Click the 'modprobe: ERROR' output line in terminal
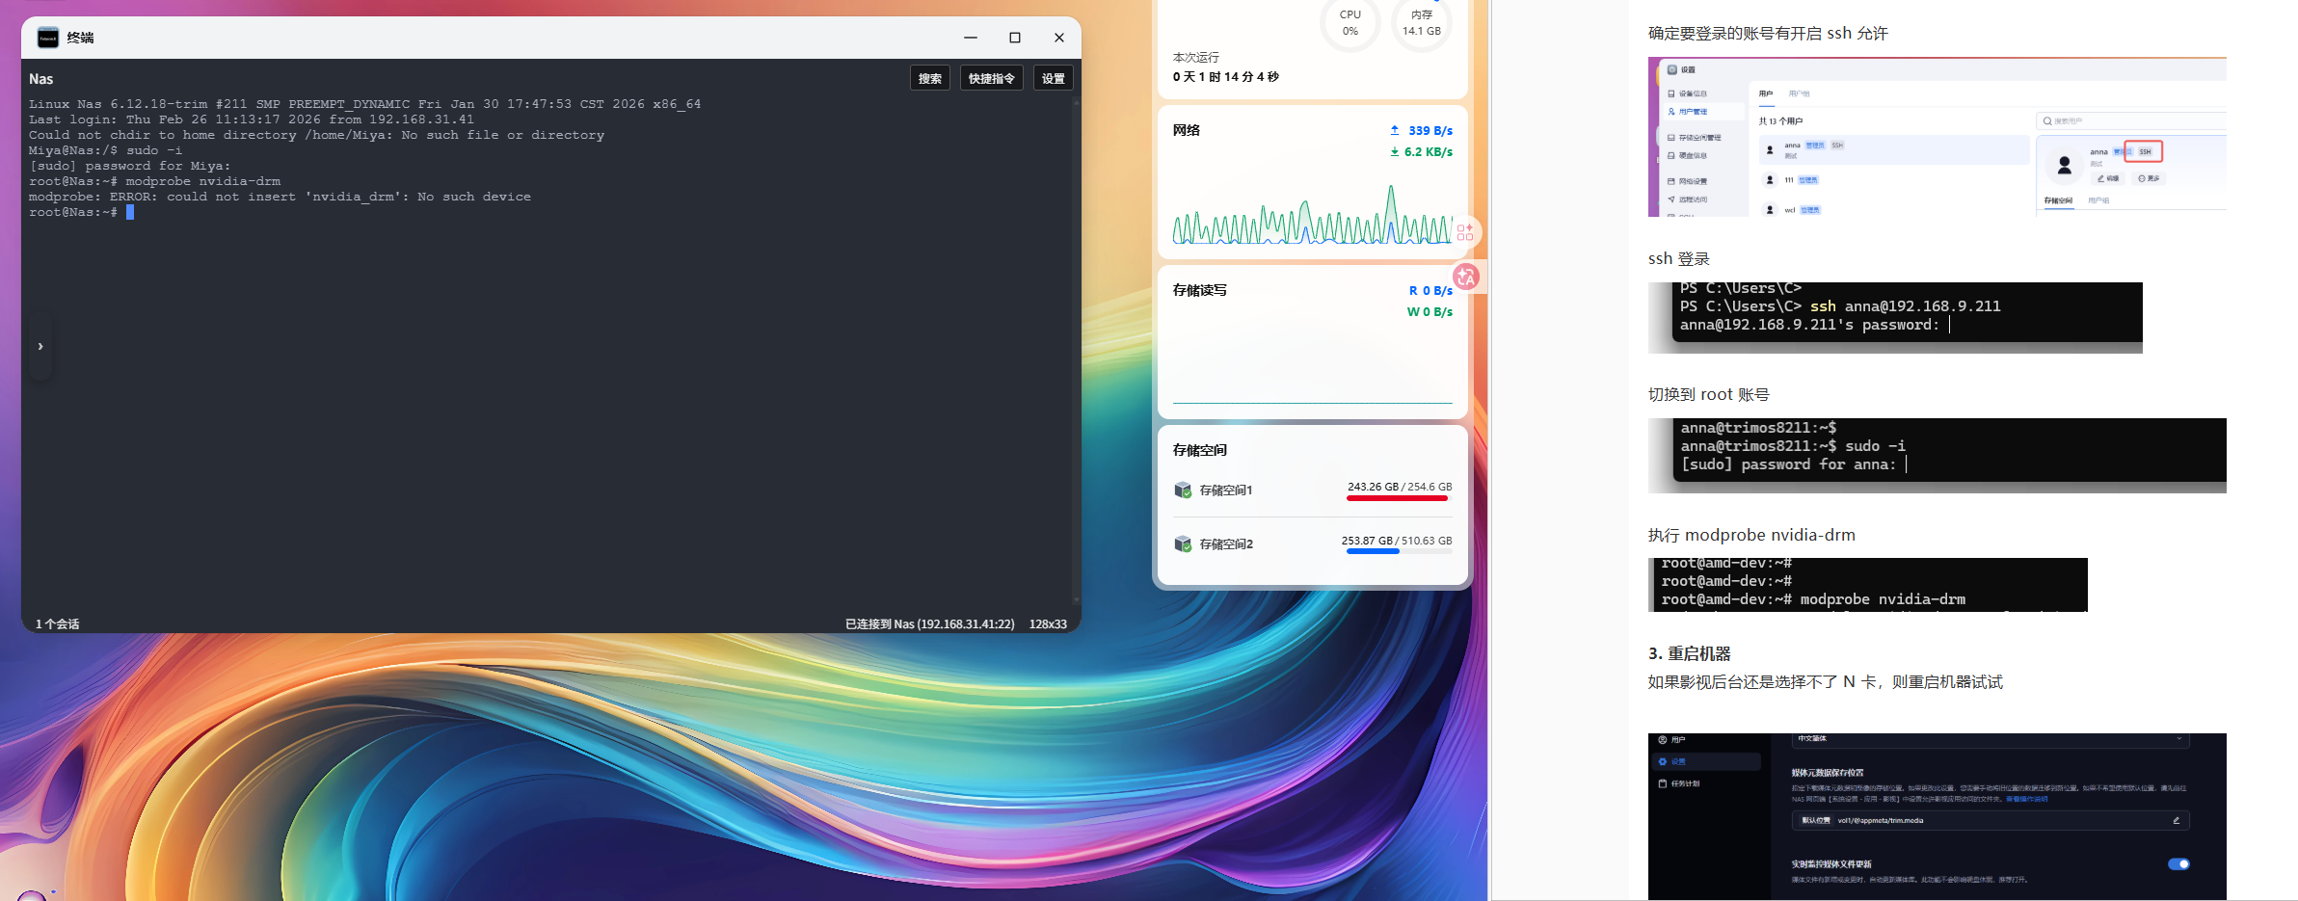 pos(280,197)
